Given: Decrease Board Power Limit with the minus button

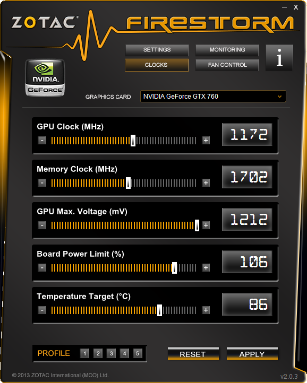Looking at the screenshot, I should tap(42, 268).
